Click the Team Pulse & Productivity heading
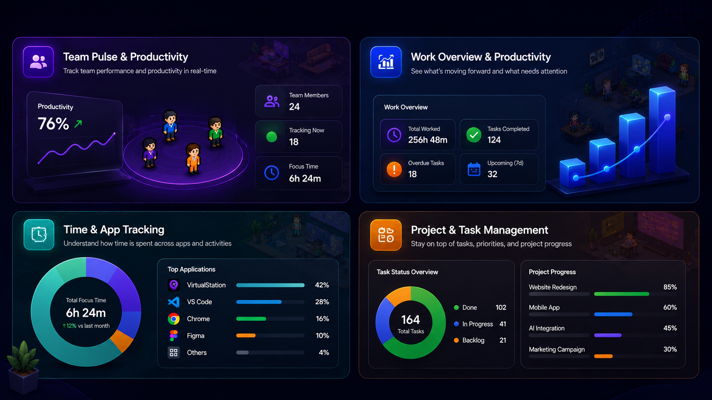The width and height of the screenshot is (712, 400). click(126, 57)
